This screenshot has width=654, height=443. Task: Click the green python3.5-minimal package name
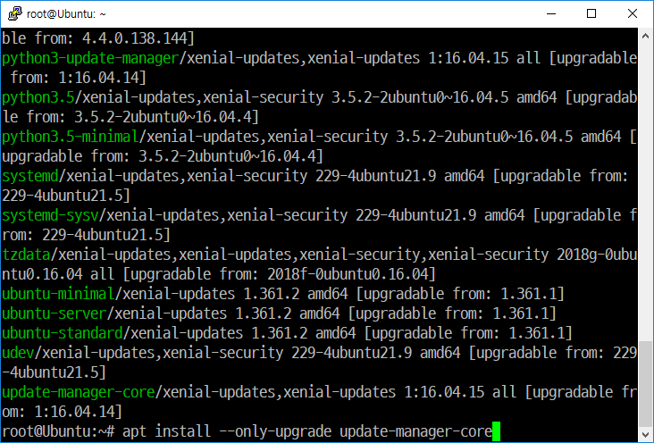click(70, 137)
